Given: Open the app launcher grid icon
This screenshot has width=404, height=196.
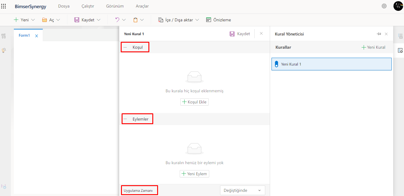Looking at the screenshot, I should coord(4,6).
